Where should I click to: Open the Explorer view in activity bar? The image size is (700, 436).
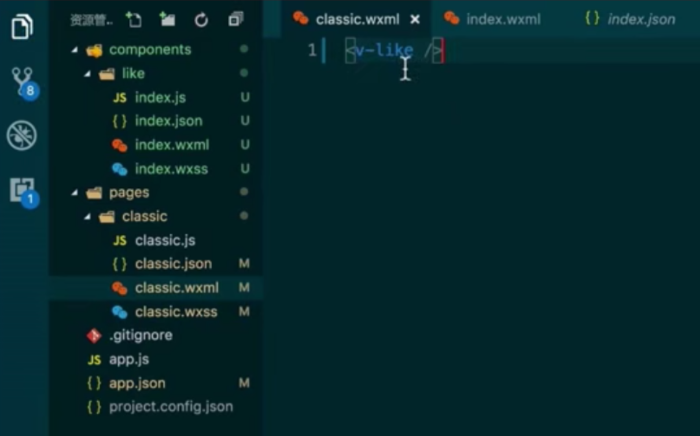click(22, 27)
